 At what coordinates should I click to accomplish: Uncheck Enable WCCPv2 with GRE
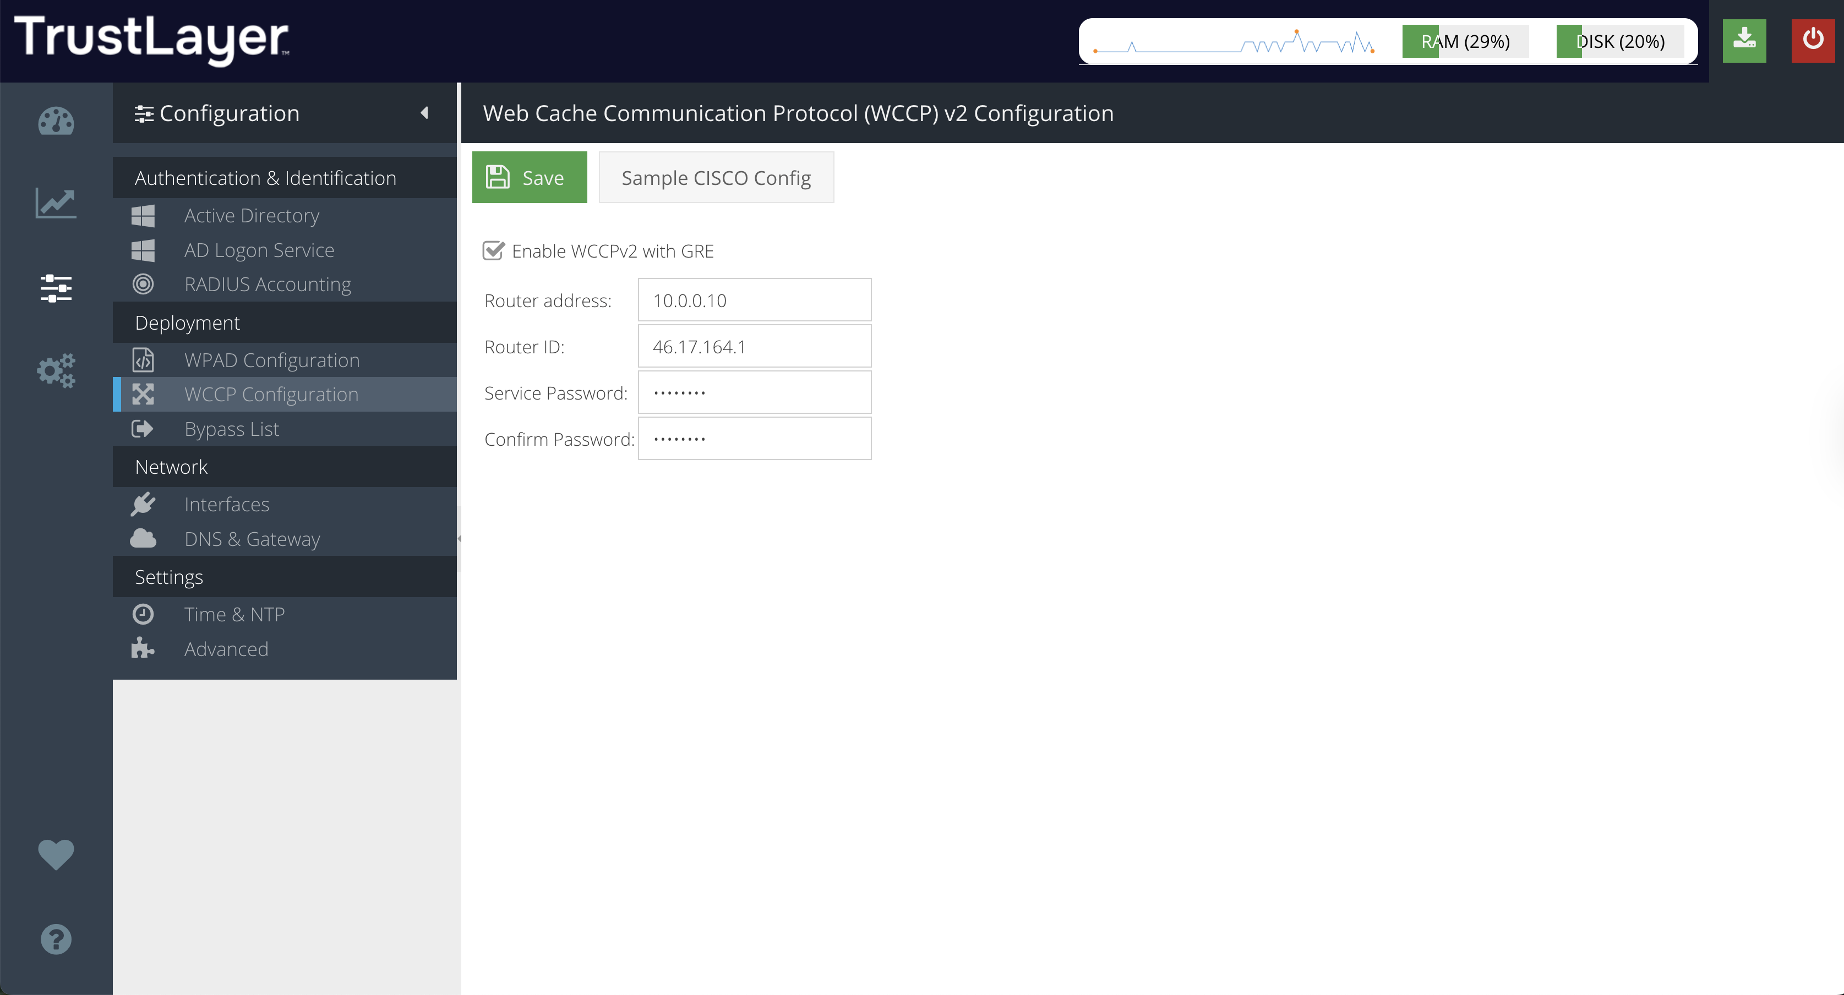[x=493, y=250]
